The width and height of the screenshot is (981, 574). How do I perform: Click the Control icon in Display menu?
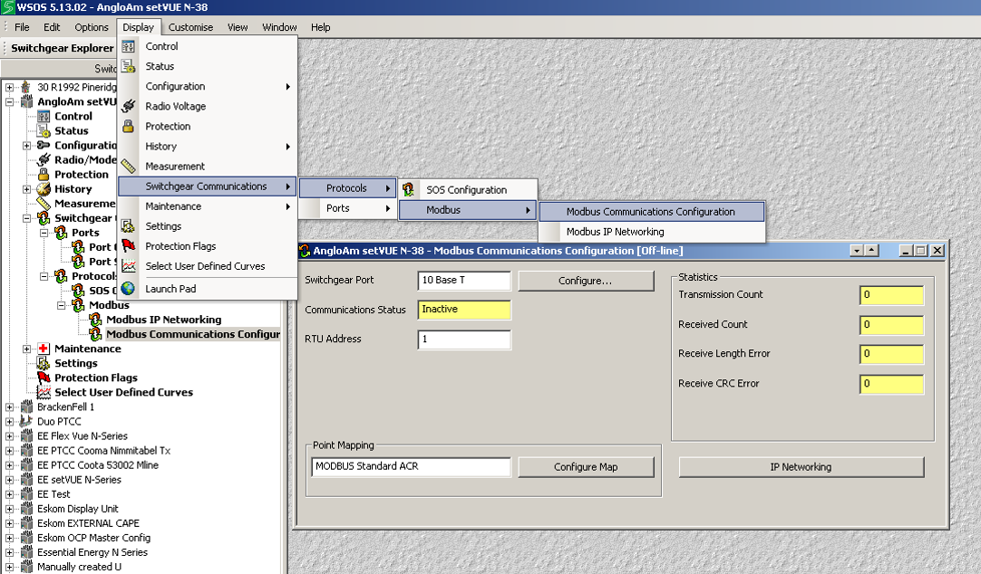pyautogui.click(x=128, y=46)
